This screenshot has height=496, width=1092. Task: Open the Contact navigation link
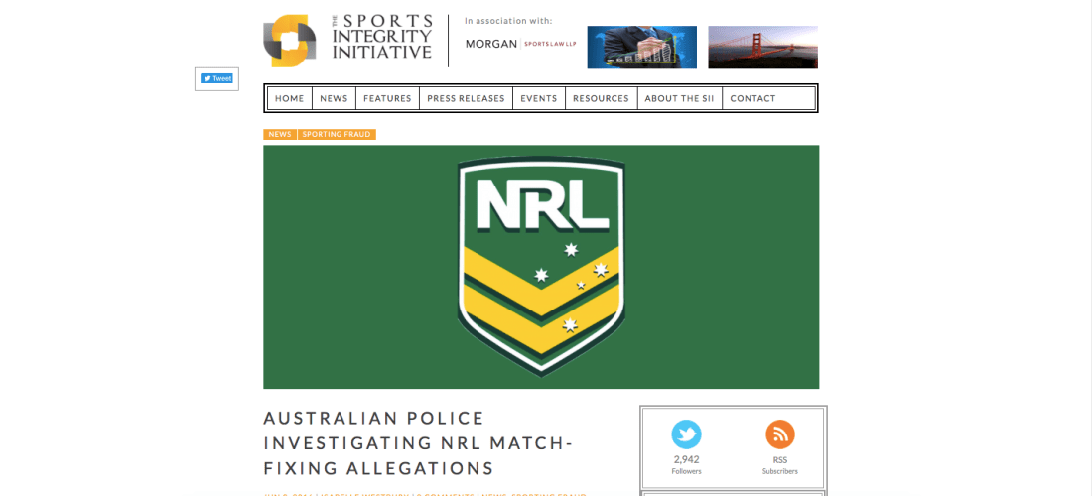[752, 98]
